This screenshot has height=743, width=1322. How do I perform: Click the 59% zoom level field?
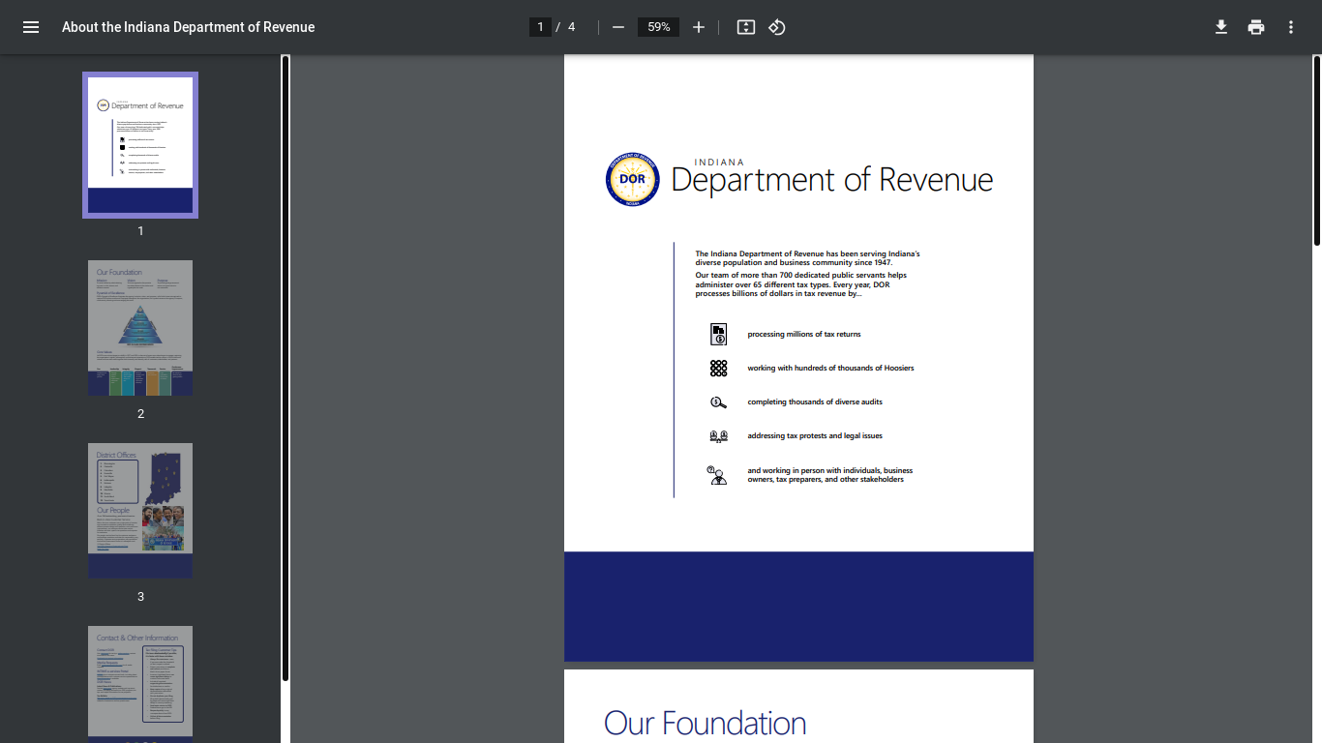point(659,27)
